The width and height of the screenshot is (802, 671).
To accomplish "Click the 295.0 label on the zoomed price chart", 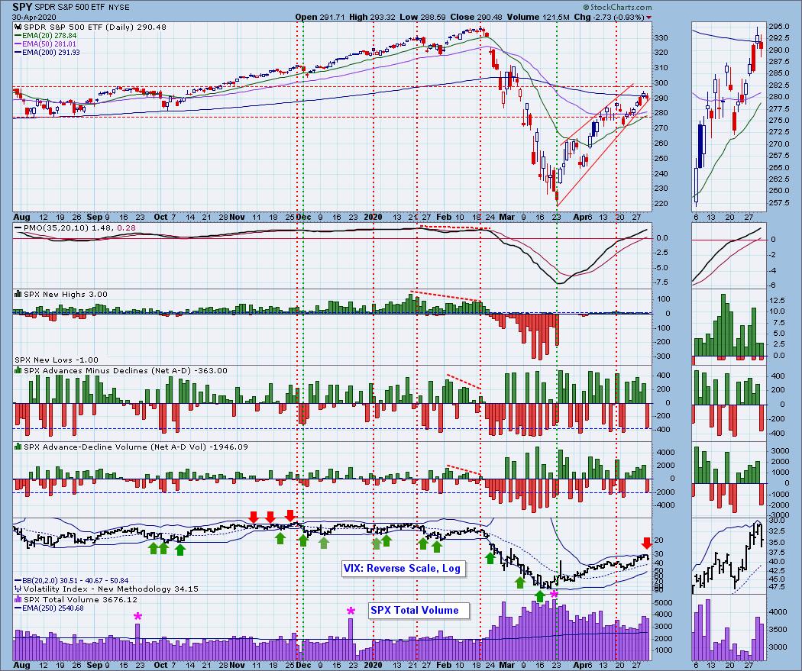I will (778, 26).
